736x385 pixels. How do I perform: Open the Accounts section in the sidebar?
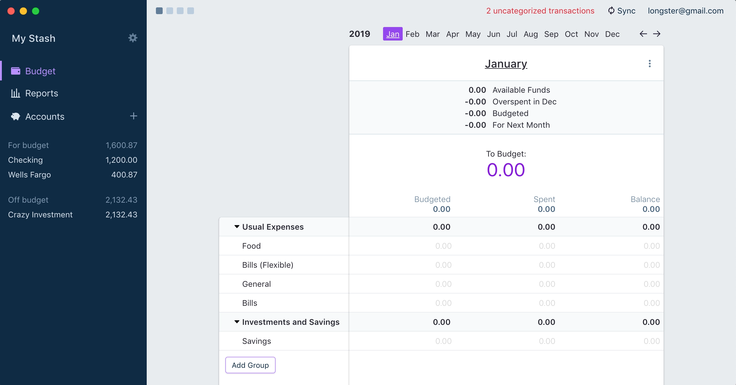45,117
